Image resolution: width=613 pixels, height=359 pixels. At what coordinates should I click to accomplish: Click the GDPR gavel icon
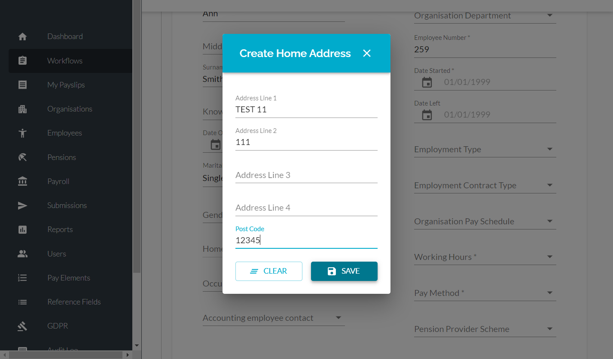pyautogui.click(x=22, y=326)
